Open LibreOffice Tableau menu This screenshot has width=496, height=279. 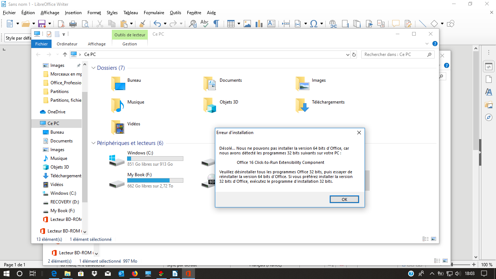(x=131, y=13)
